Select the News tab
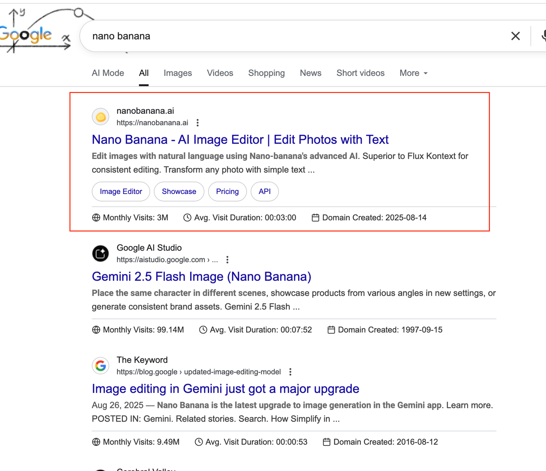546x471 pixels. (x=311, y=73)
